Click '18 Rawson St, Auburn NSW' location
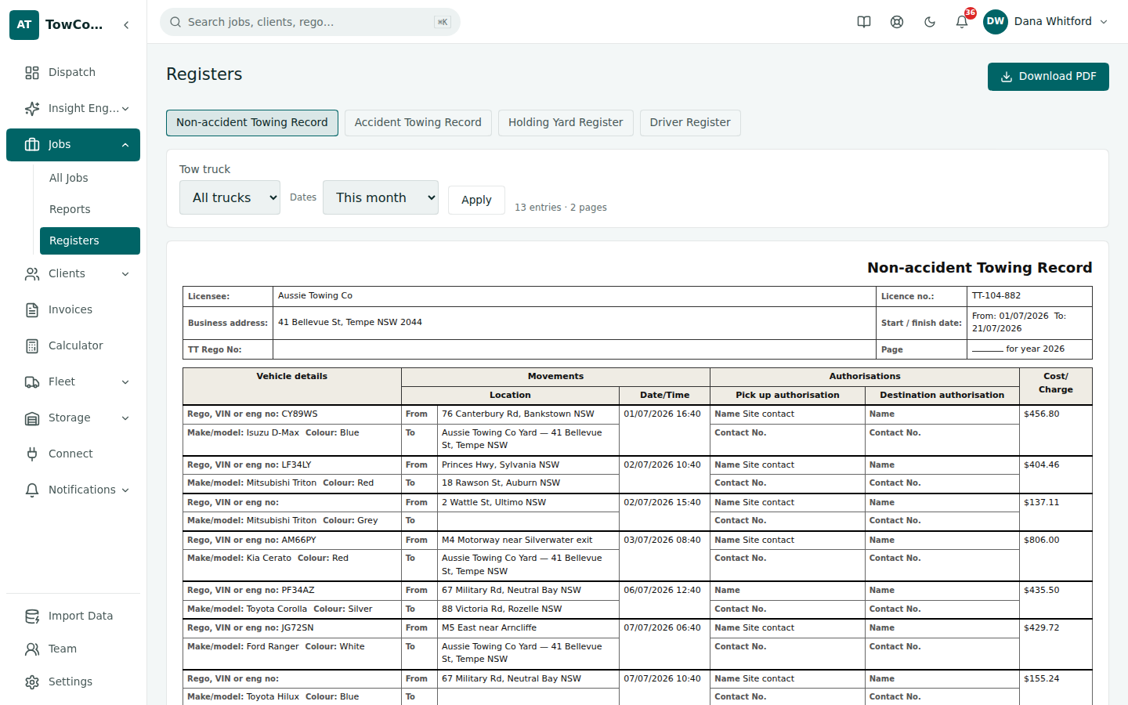Screen dimensions: 1128x705 tap(501, 483)
